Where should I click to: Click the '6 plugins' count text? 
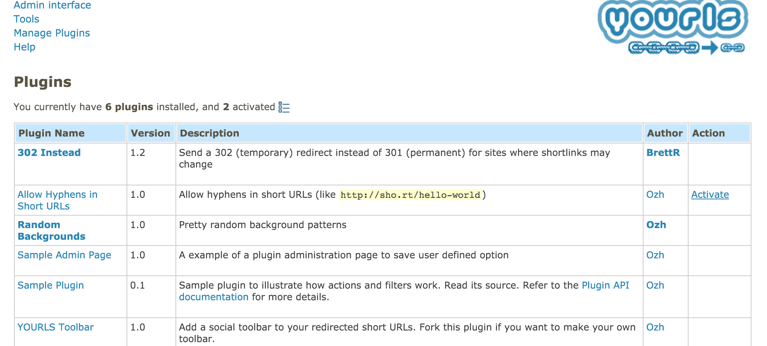129,107
